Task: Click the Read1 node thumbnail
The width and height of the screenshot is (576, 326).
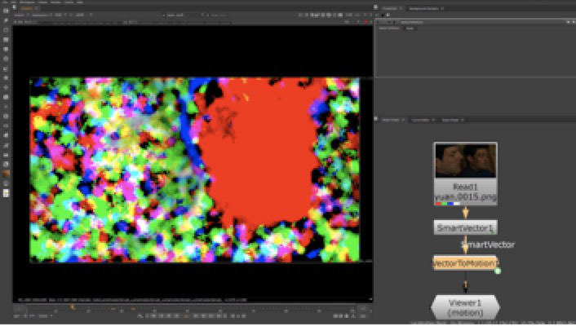Action: (466, 161)
